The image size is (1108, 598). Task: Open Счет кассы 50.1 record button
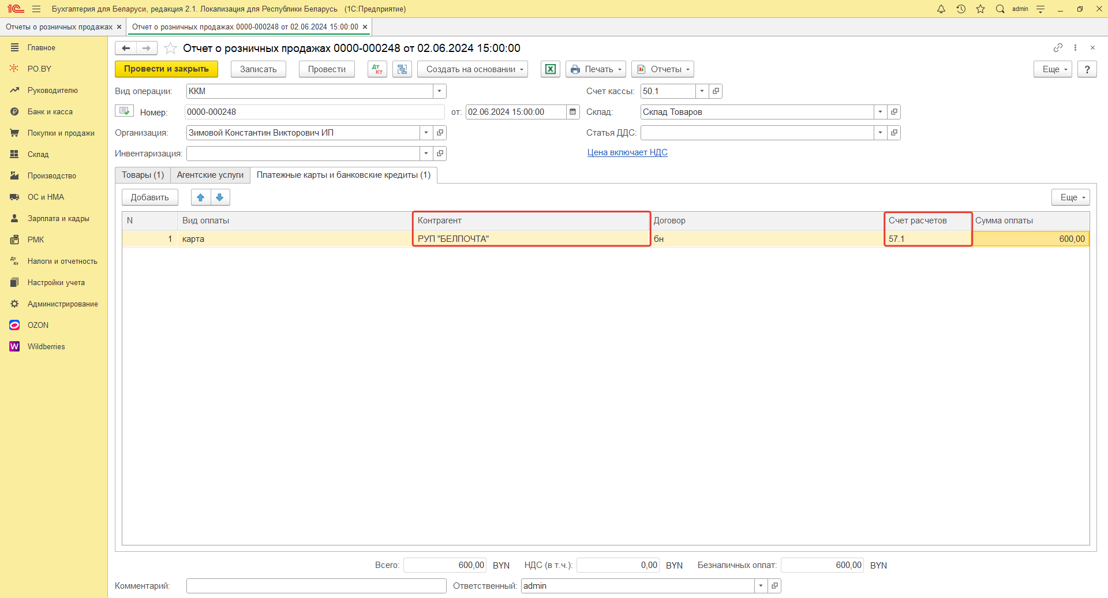pyautogui.click(x=716, y=91)
